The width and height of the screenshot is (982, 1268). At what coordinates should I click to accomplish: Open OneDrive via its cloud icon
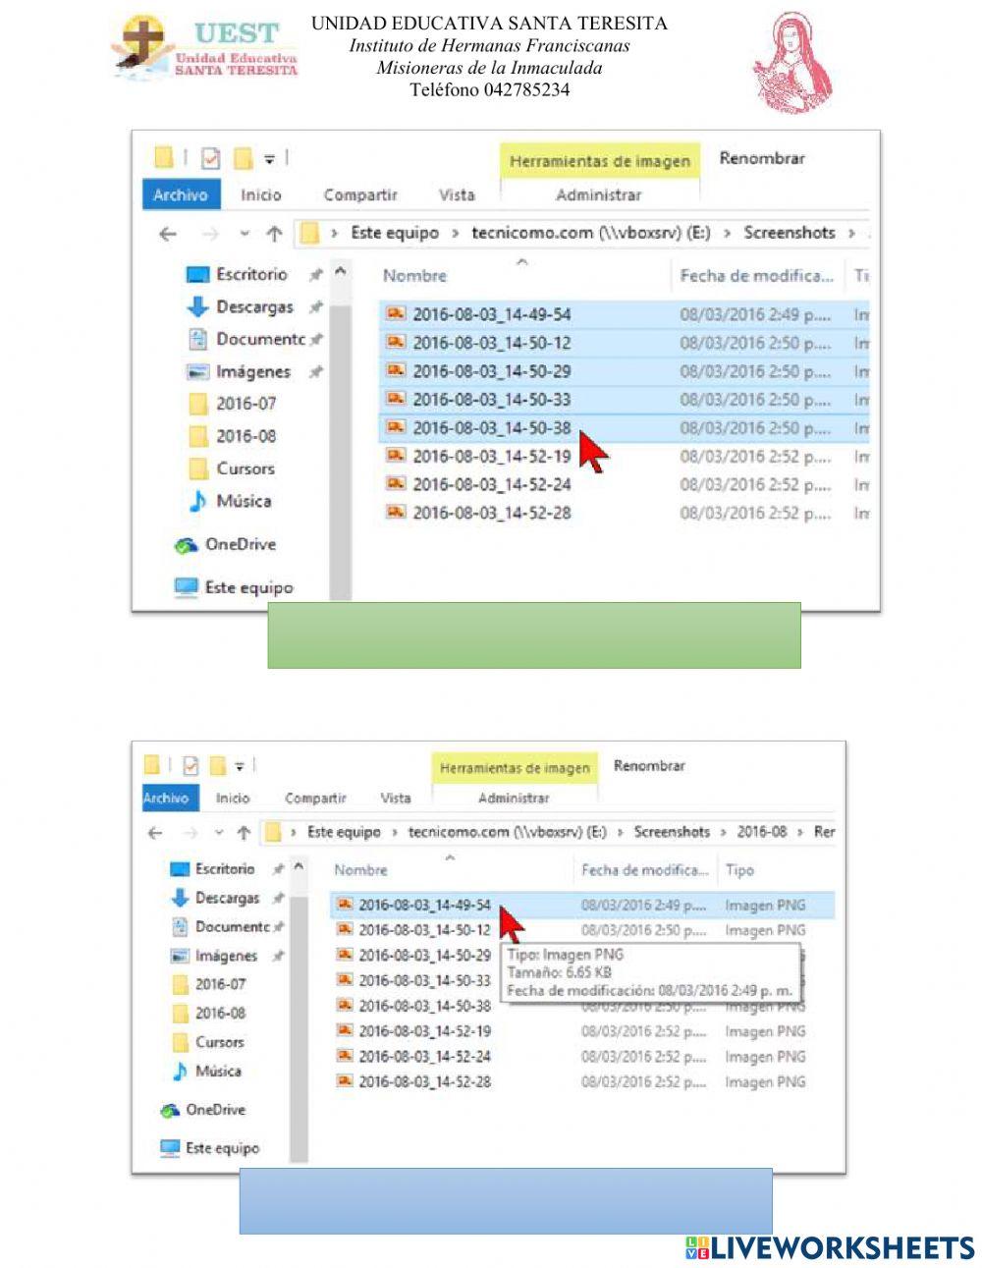pyautogui.click(x=187, y=544)
